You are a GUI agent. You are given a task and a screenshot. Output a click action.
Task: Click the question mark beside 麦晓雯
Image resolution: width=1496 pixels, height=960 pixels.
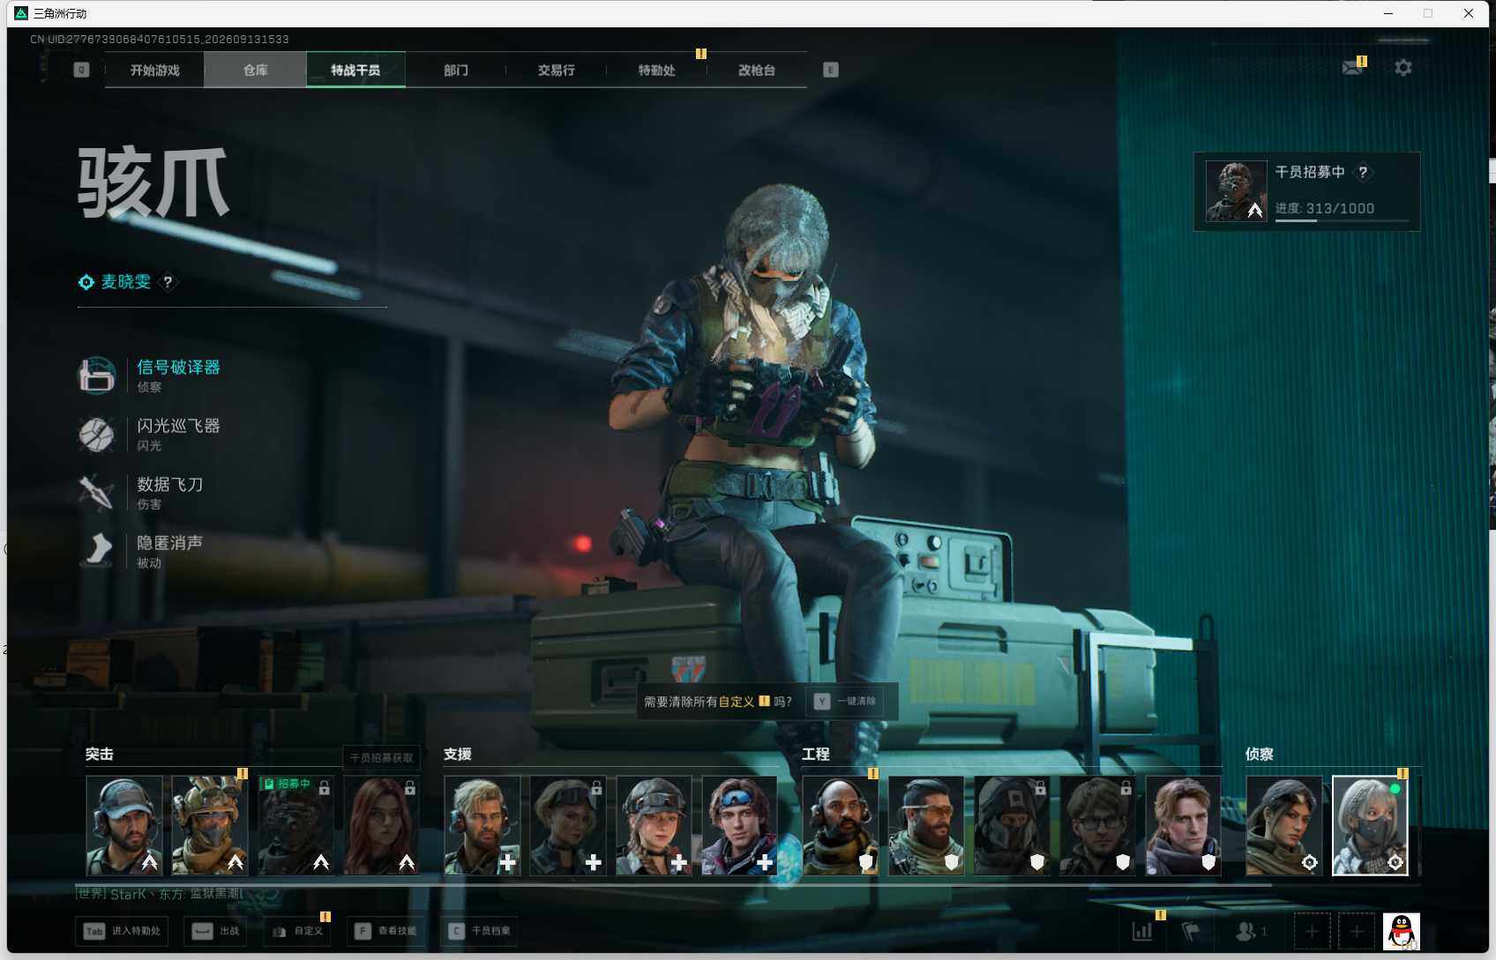click(x=168, y=282)
